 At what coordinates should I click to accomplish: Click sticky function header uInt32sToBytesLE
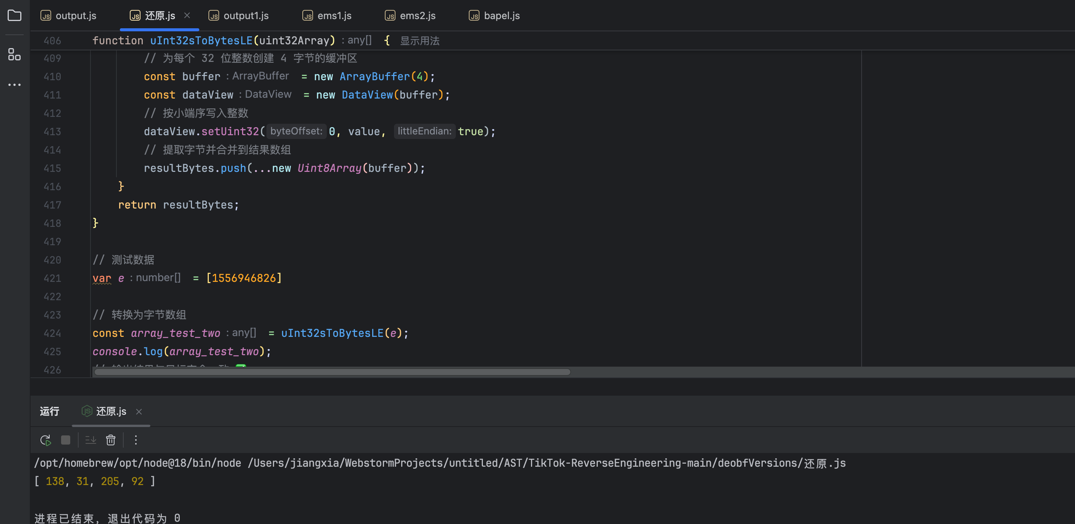pyautogui.click(x=201, y=40)
